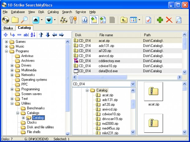Go up one folder level icon
This screenshot has height=142, width=190.
pyautogui.click(x=124, y=20)
